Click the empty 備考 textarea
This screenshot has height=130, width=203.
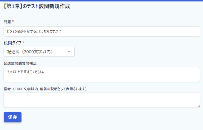pos(102,100)
